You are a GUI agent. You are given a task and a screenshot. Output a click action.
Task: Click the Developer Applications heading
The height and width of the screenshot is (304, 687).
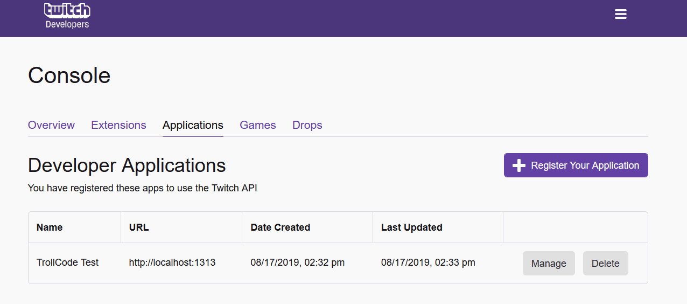[127, 165]
